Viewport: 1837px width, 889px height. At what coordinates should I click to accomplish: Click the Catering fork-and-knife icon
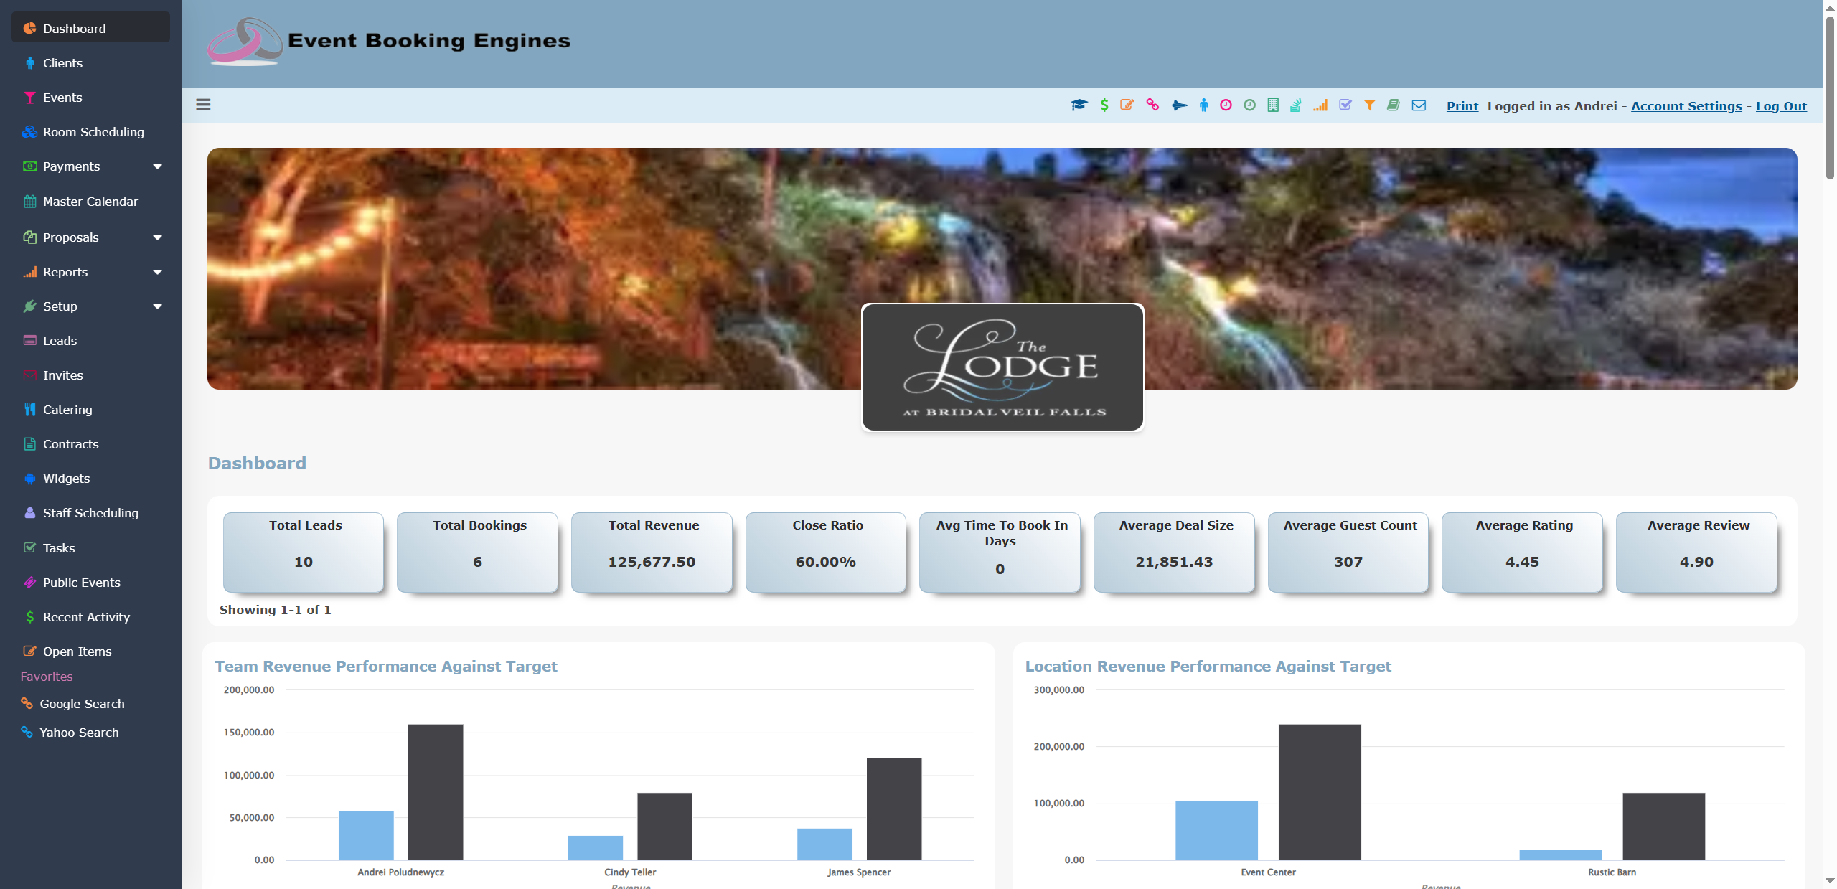point(29,410)
